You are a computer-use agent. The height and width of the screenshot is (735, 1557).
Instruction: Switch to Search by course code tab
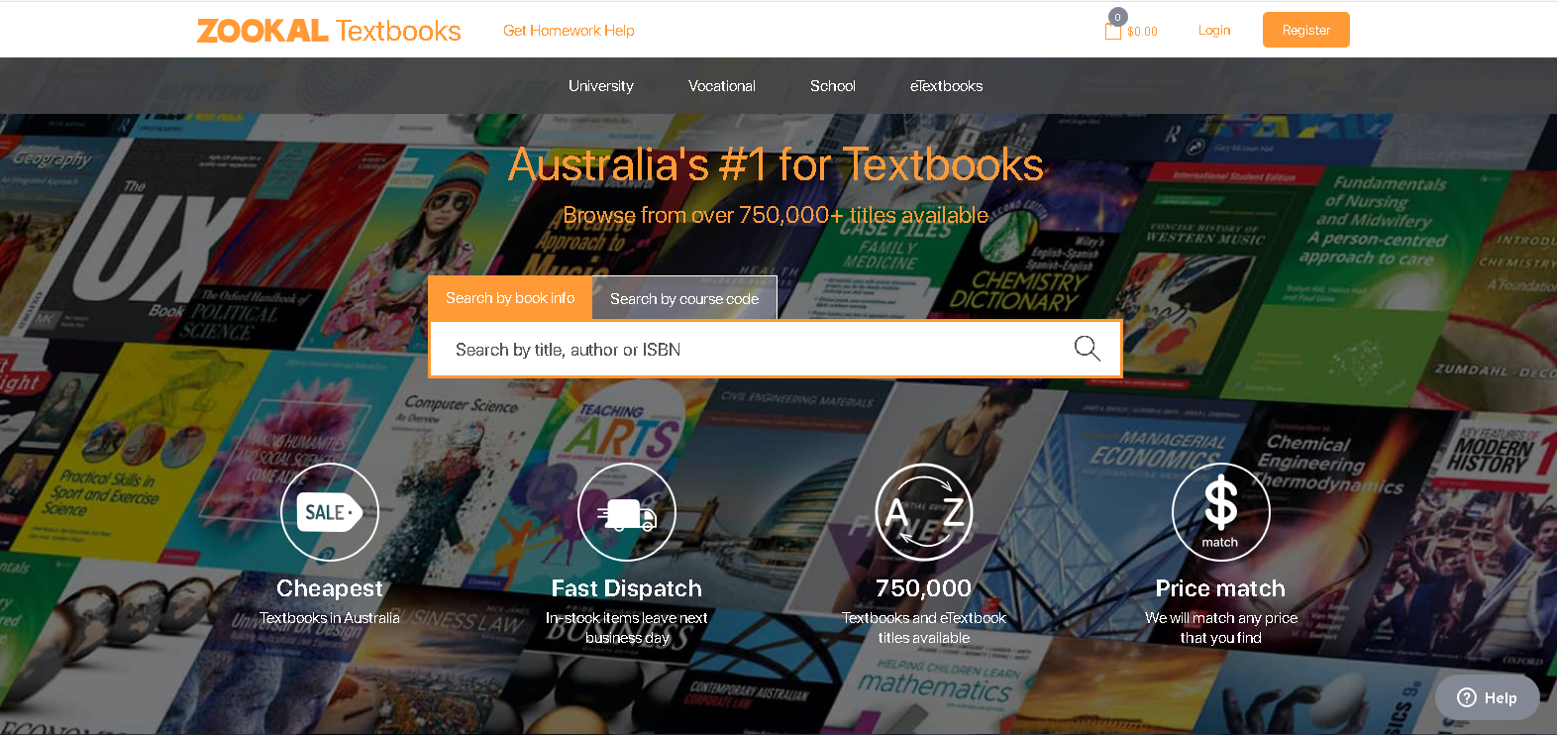click(684, 298)
